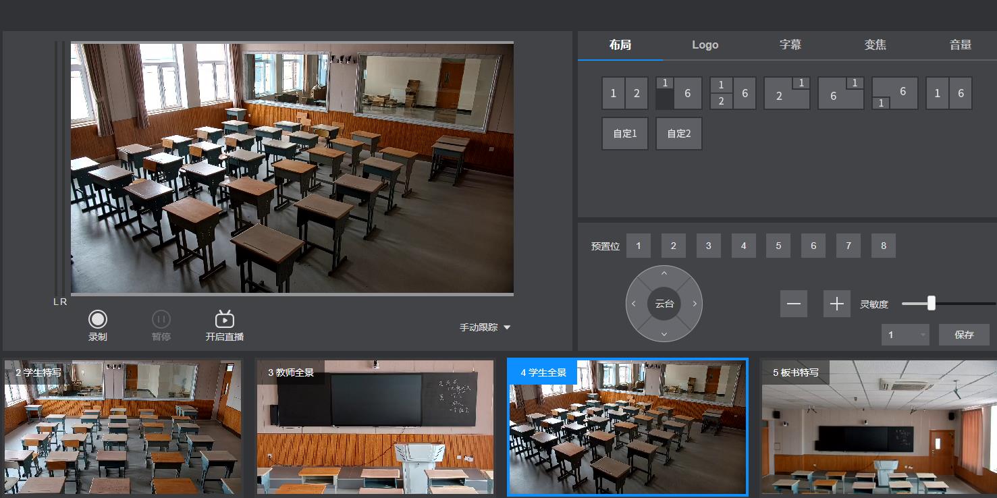This screenshot has width=997, height=498.
Task: Go to 预置位 preset position 5
Action: tap(778, 246)
